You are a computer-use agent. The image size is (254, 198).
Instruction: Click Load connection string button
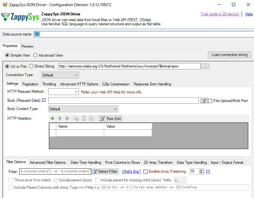point(229,55)
